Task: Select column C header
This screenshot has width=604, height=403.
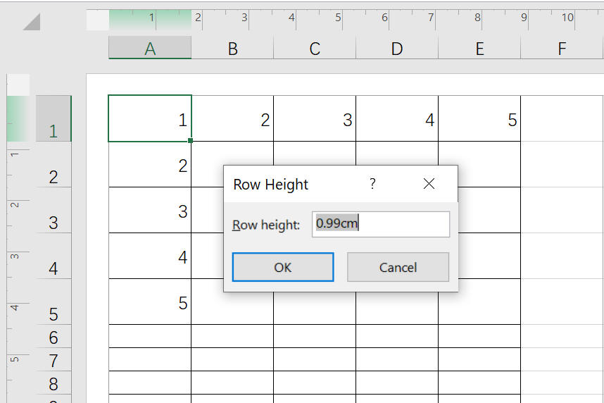Action: pyautogui.click(x=315, y=49)
